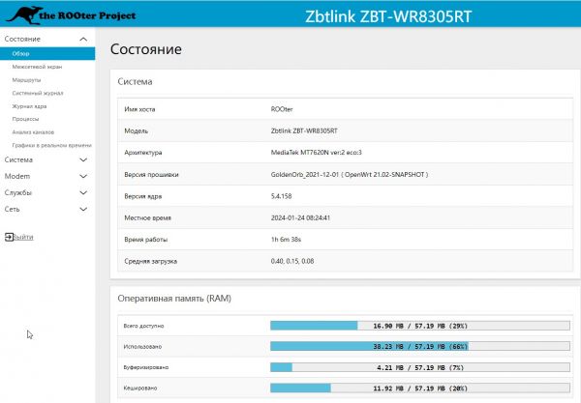Click the Местное время row label
Image resolution: width=581 pixels, height=403 pixels.
[x=147, y=217]
